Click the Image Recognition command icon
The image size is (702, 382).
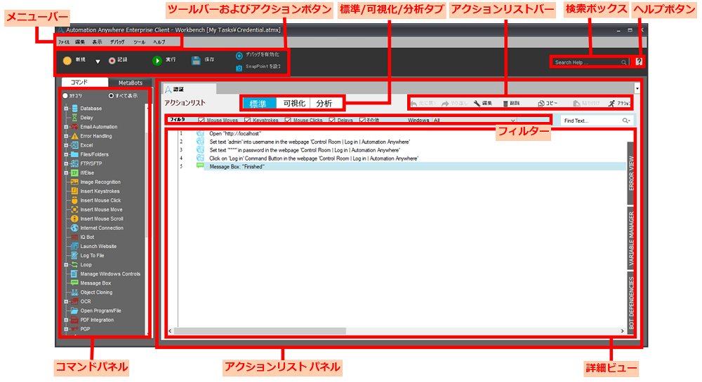75,182
